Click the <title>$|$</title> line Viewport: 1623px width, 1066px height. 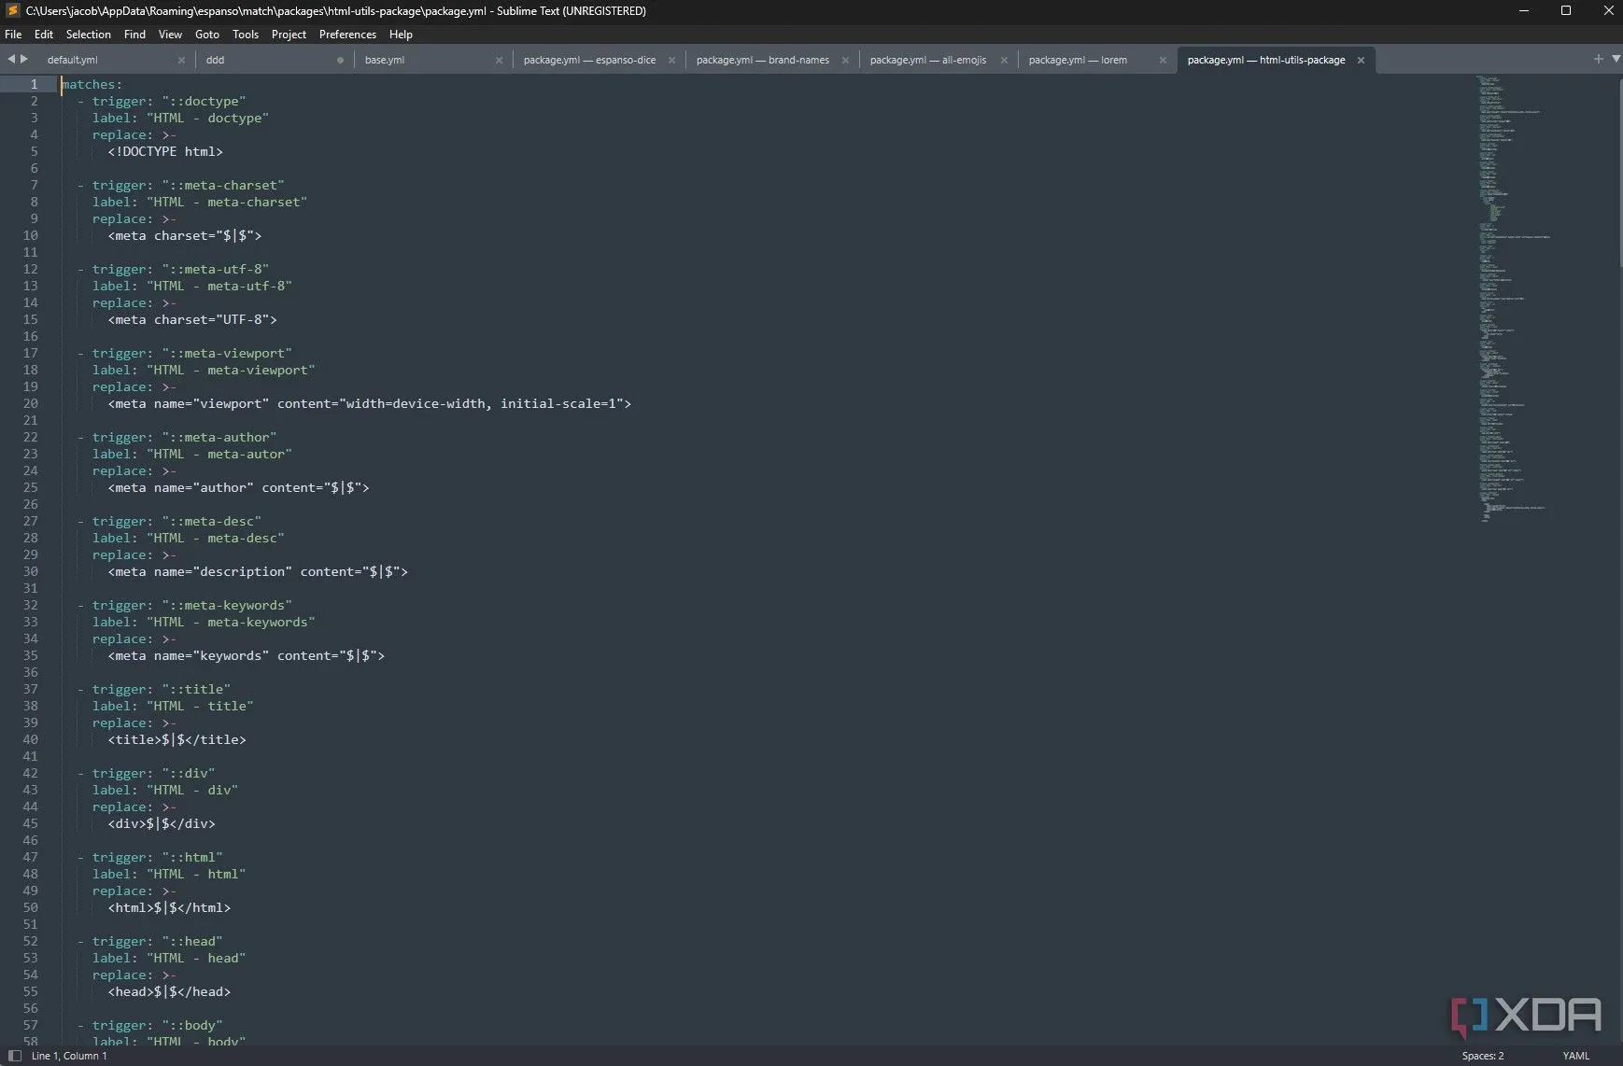pyautogui.click(x=177, y=739)
